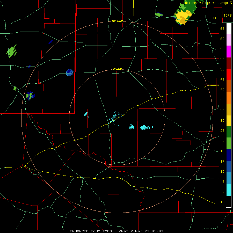233x233 pixels.
Task: Click the K FT units label
Action: 219,18
